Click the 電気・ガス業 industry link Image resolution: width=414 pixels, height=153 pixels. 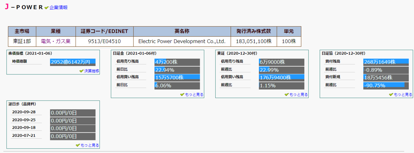point(56,41)
